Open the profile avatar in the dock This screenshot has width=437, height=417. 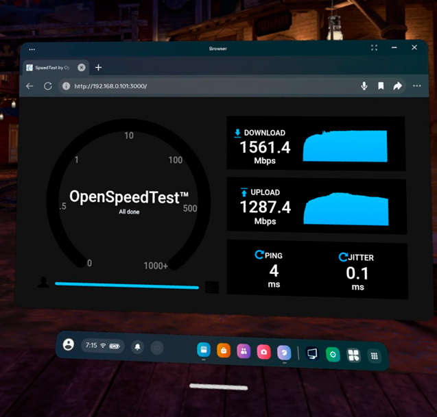coord(69,344)
